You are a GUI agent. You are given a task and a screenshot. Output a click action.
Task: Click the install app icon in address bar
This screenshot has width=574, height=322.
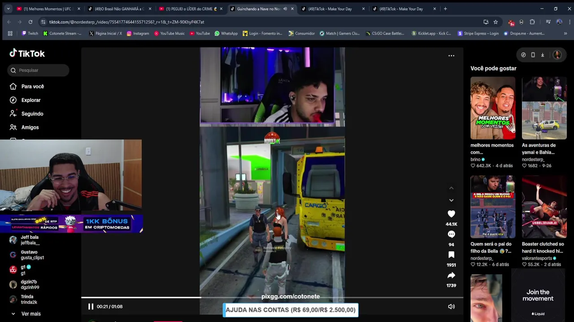pyautogui.click(x=486, y=22)
